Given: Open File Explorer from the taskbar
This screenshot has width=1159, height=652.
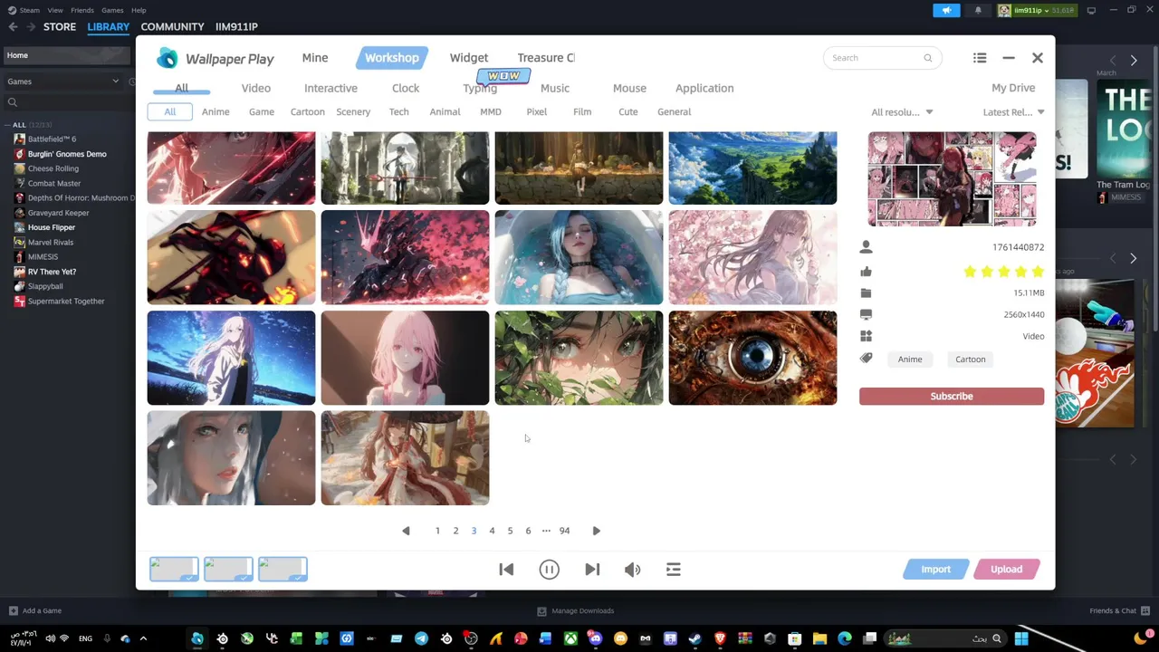Looking at the screenshot, I should pos(819,638).
